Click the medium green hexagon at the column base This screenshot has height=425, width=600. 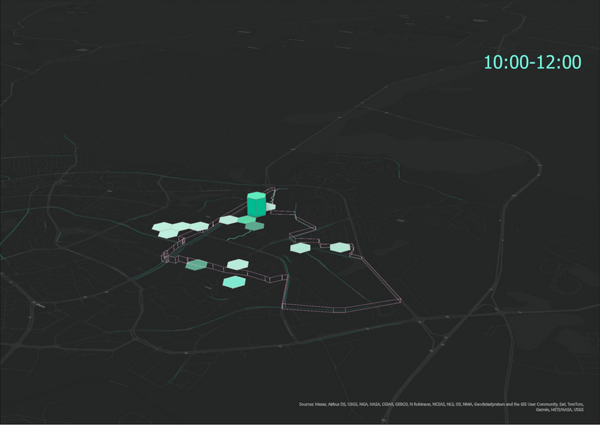pos(247,219)
